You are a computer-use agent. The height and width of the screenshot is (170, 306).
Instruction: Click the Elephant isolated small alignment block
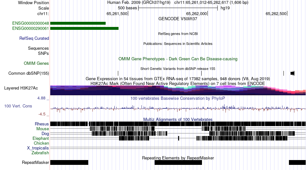point(178,138)
